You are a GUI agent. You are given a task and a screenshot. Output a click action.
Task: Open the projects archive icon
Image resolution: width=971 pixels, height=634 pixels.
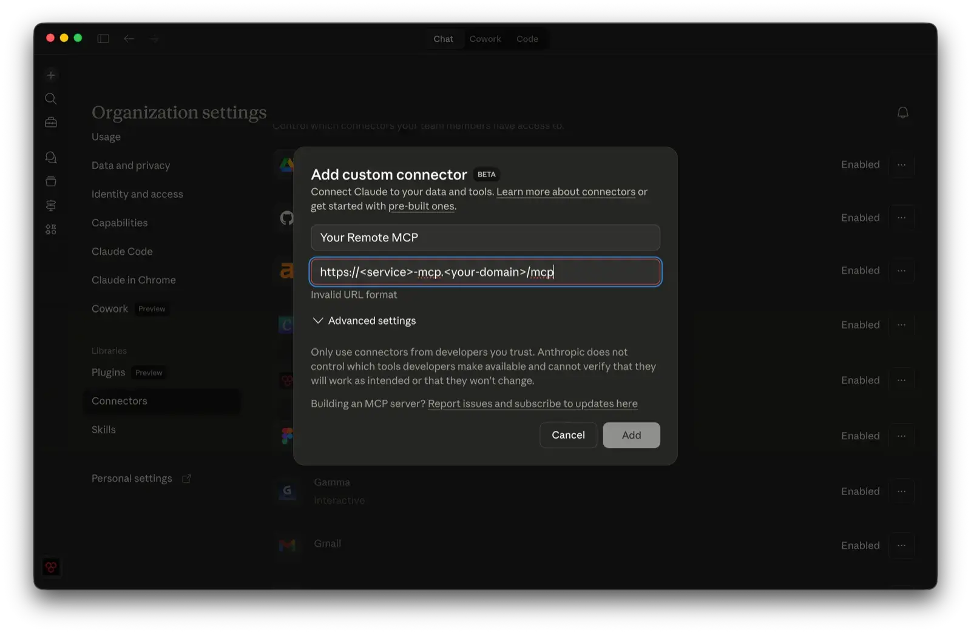[50, 181]
